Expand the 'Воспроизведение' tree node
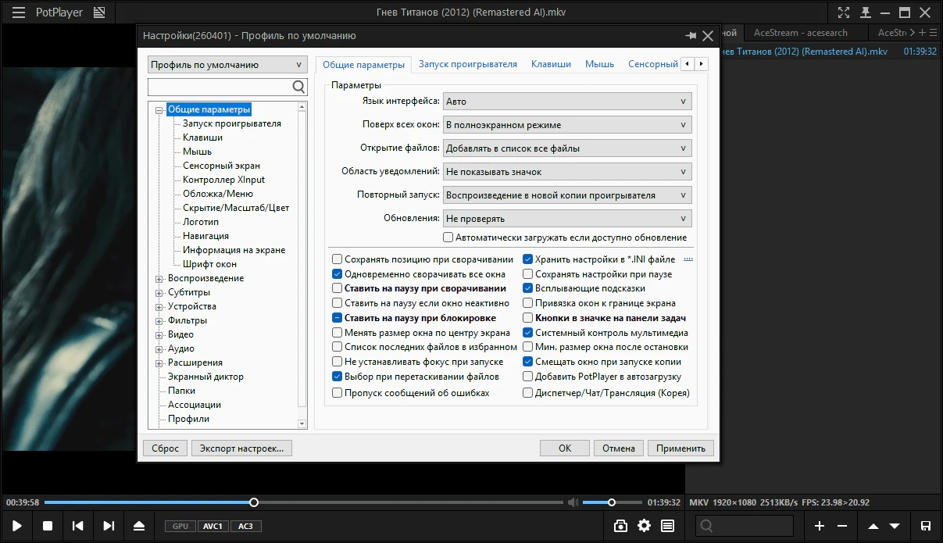 click(x=159, y=278)
